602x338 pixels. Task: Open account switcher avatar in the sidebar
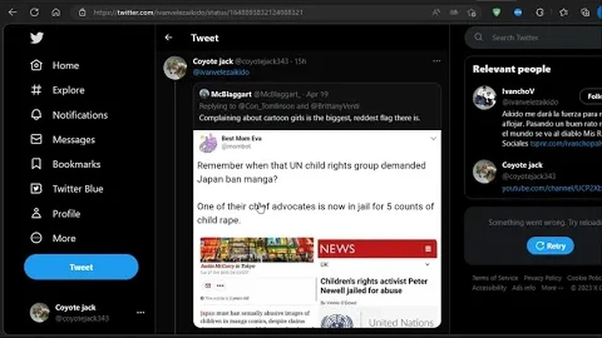pyautogui.click(x=40, y=313)
